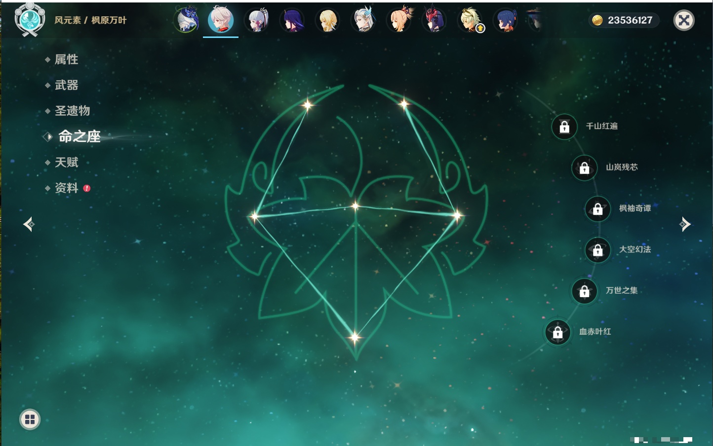713x446 pixels.
Task: Open the locked 大空幻法 constellation node
Action: (598, 250)
